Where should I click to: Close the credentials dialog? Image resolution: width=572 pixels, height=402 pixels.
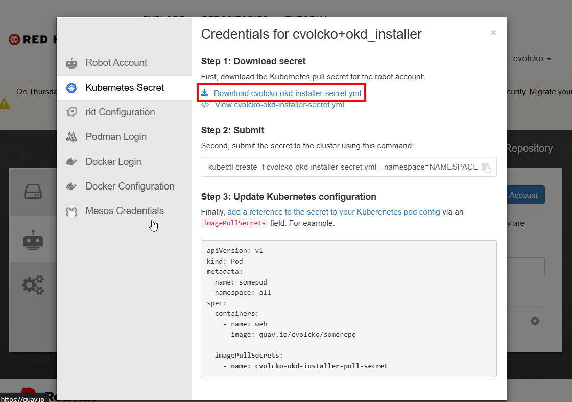click(x=493, y=33)
